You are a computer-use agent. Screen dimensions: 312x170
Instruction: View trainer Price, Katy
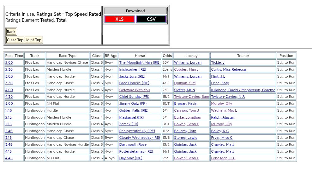(x=220, y=83)
